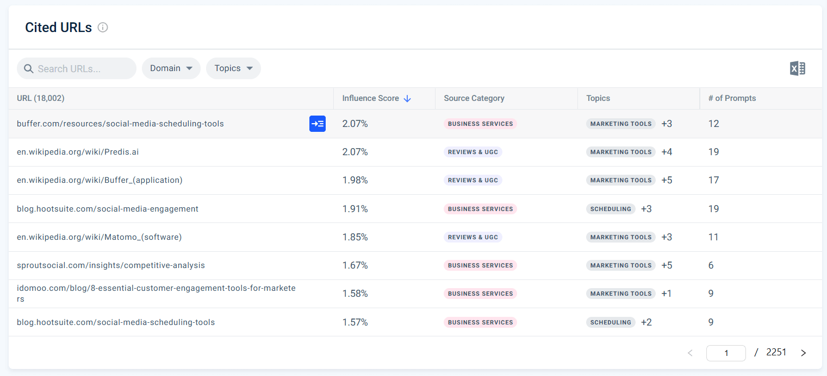This screenshot has height=376, width=827.
Task: Expand +5 topics on Buffer_(application) row
Action: point(666,180)
